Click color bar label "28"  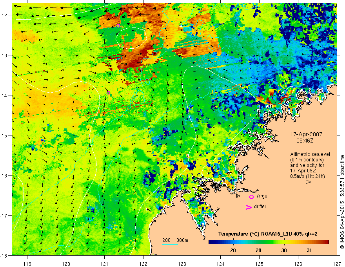coord(233,250)
